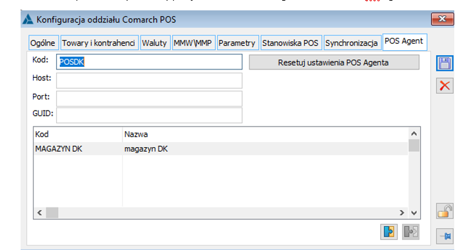Screen dimensions: 462x250
Task: Click the Resetuj ustawienia POS Agenta button
Action: point(334,62)
